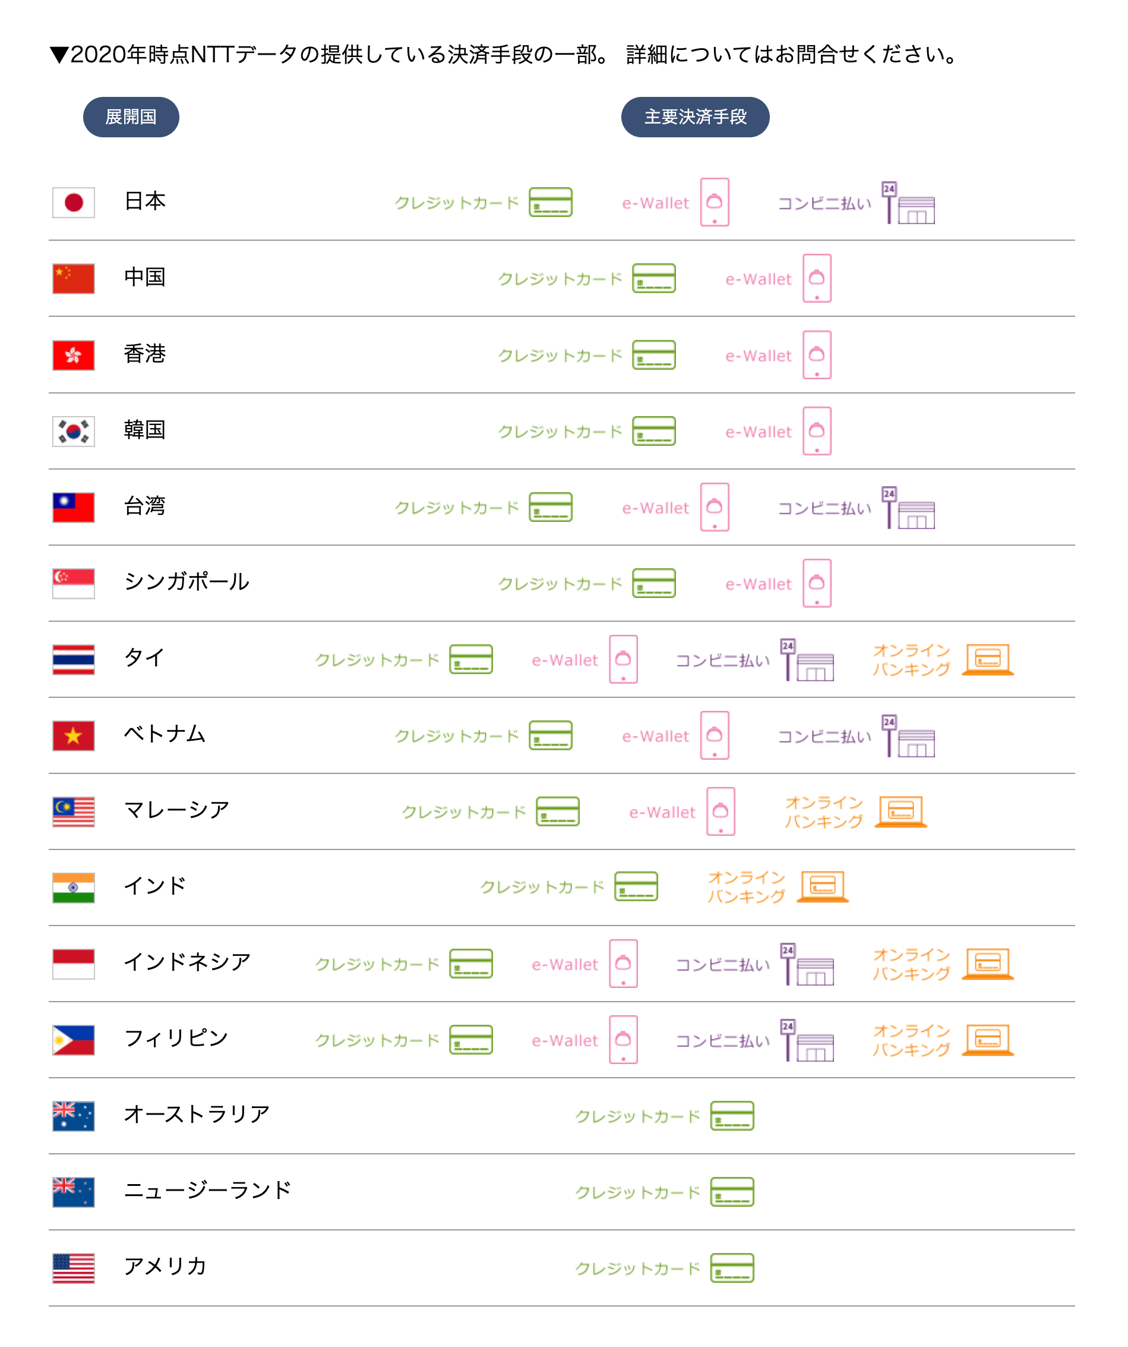Screen dimensions: 1128x1347
Task: Click the Malaysia flag icon
Action: pos(74,812)
